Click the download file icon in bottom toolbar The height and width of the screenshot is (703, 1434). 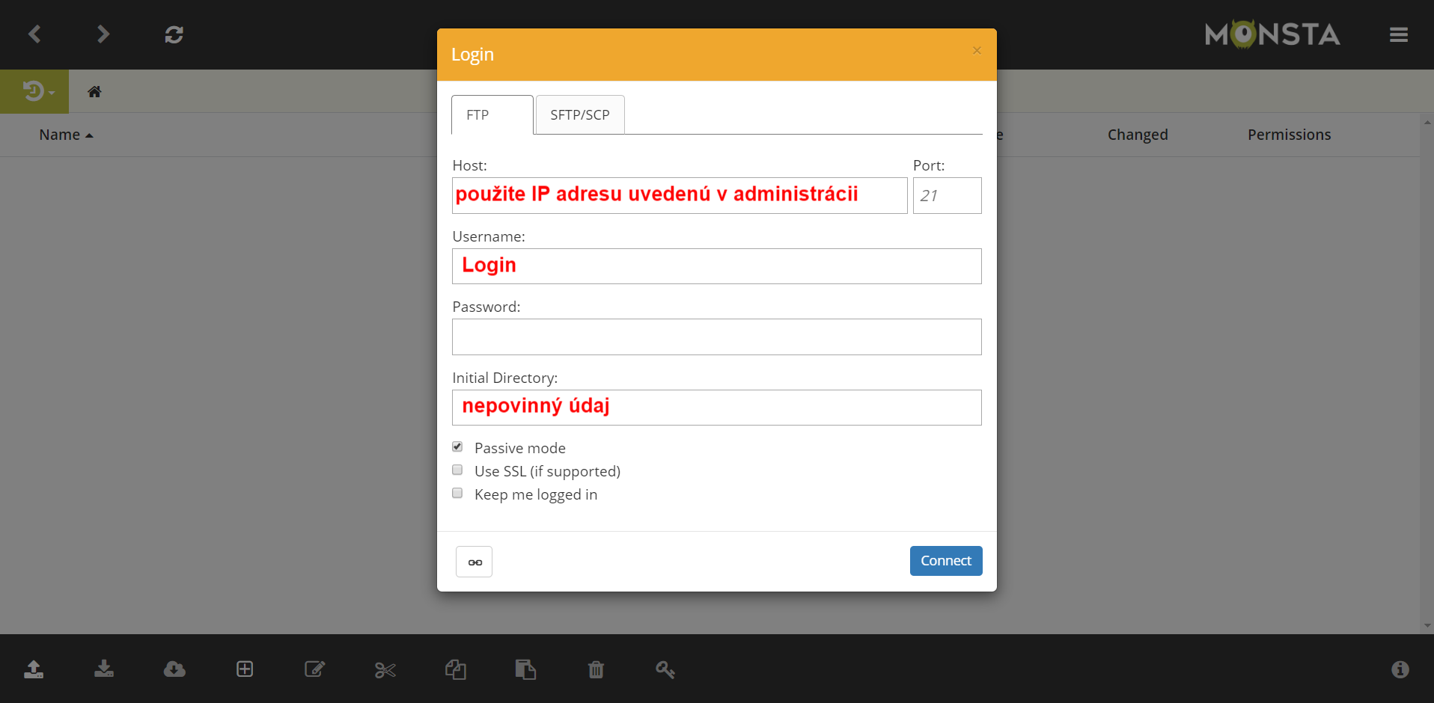point(104,669)
